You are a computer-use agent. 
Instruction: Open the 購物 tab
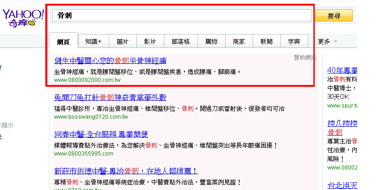(211, 41)
